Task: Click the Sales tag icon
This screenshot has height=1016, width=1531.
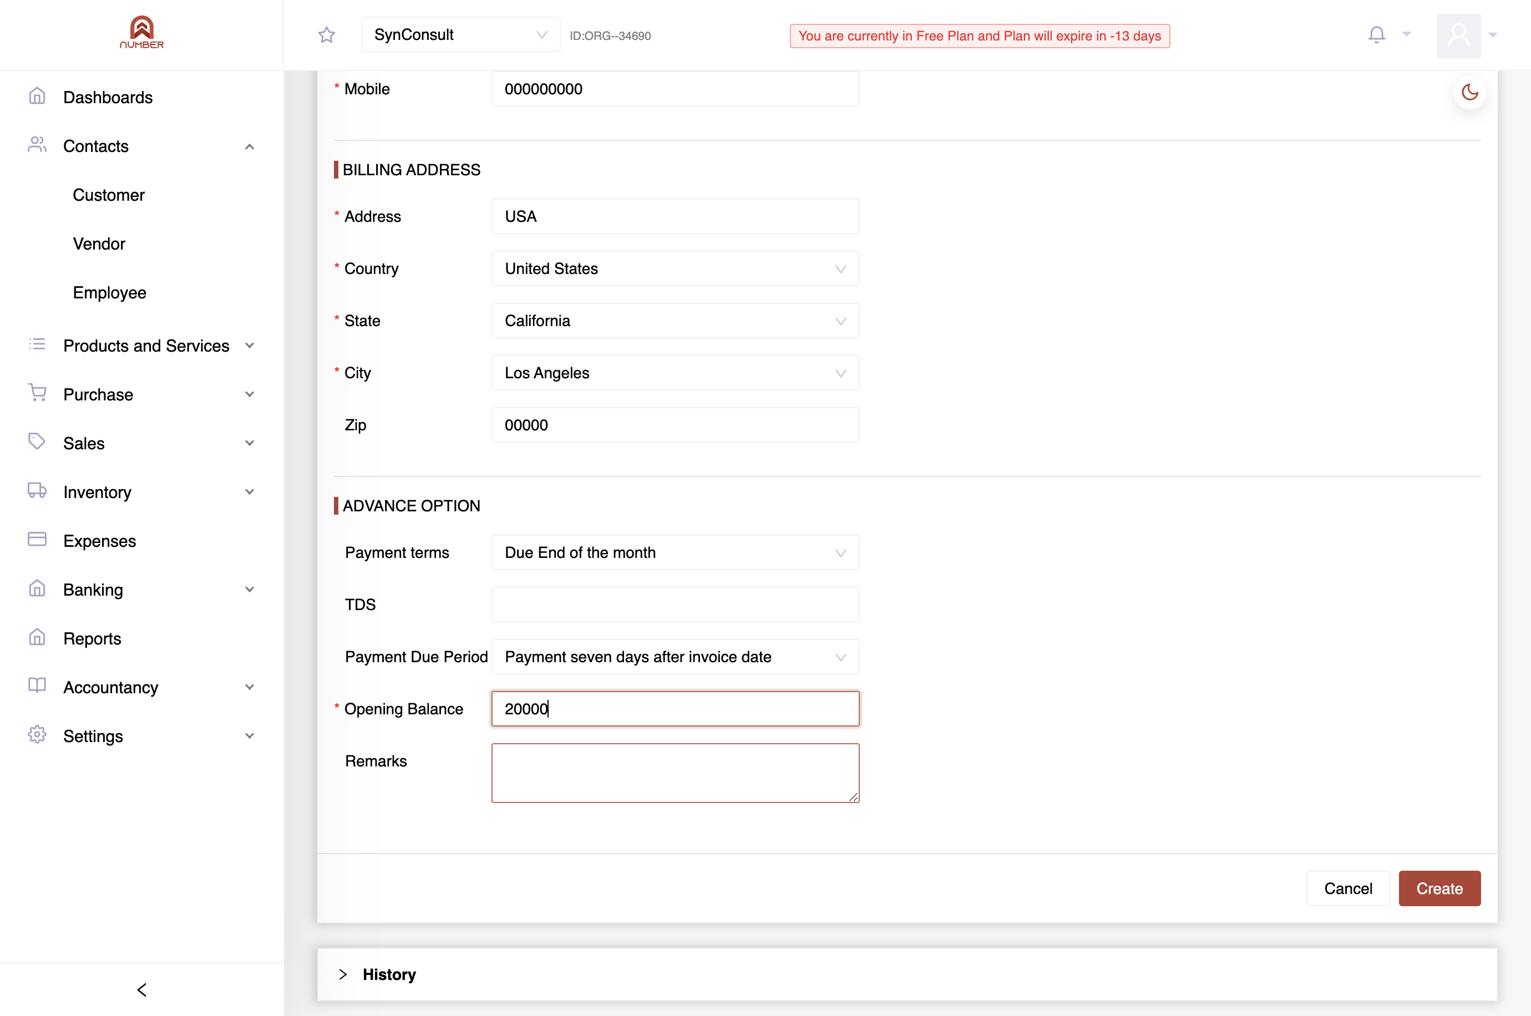Action: pyautogui.click(x=37, y=442)
